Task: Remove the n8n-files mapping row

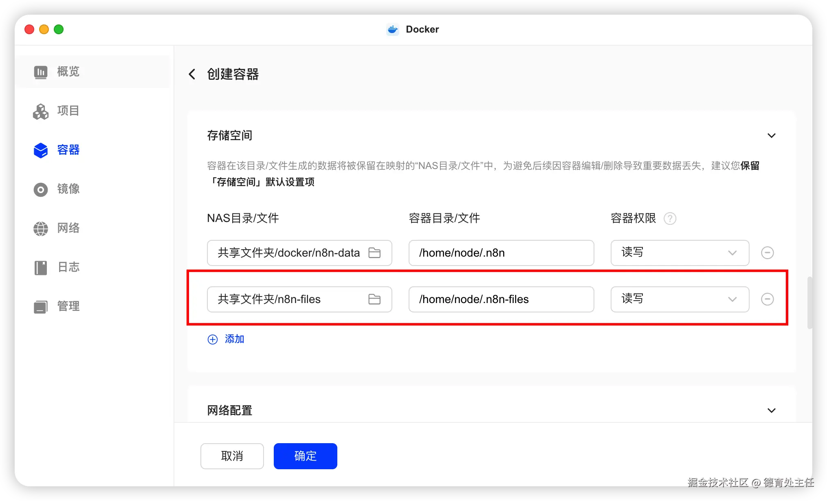Action: tap(767, 299)
